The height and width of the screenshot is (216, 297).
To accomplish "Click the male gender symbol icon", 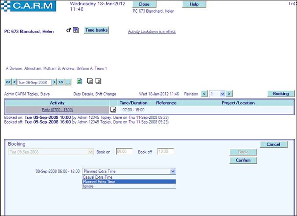I will pyautogui.click(x=69, y=30).
